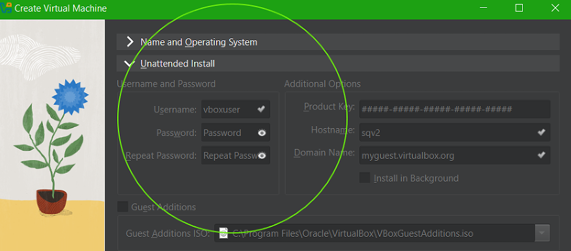Viewport: 571px width, 251px height.
Task: Click the Repeat Password label
Action: (161, 155)
